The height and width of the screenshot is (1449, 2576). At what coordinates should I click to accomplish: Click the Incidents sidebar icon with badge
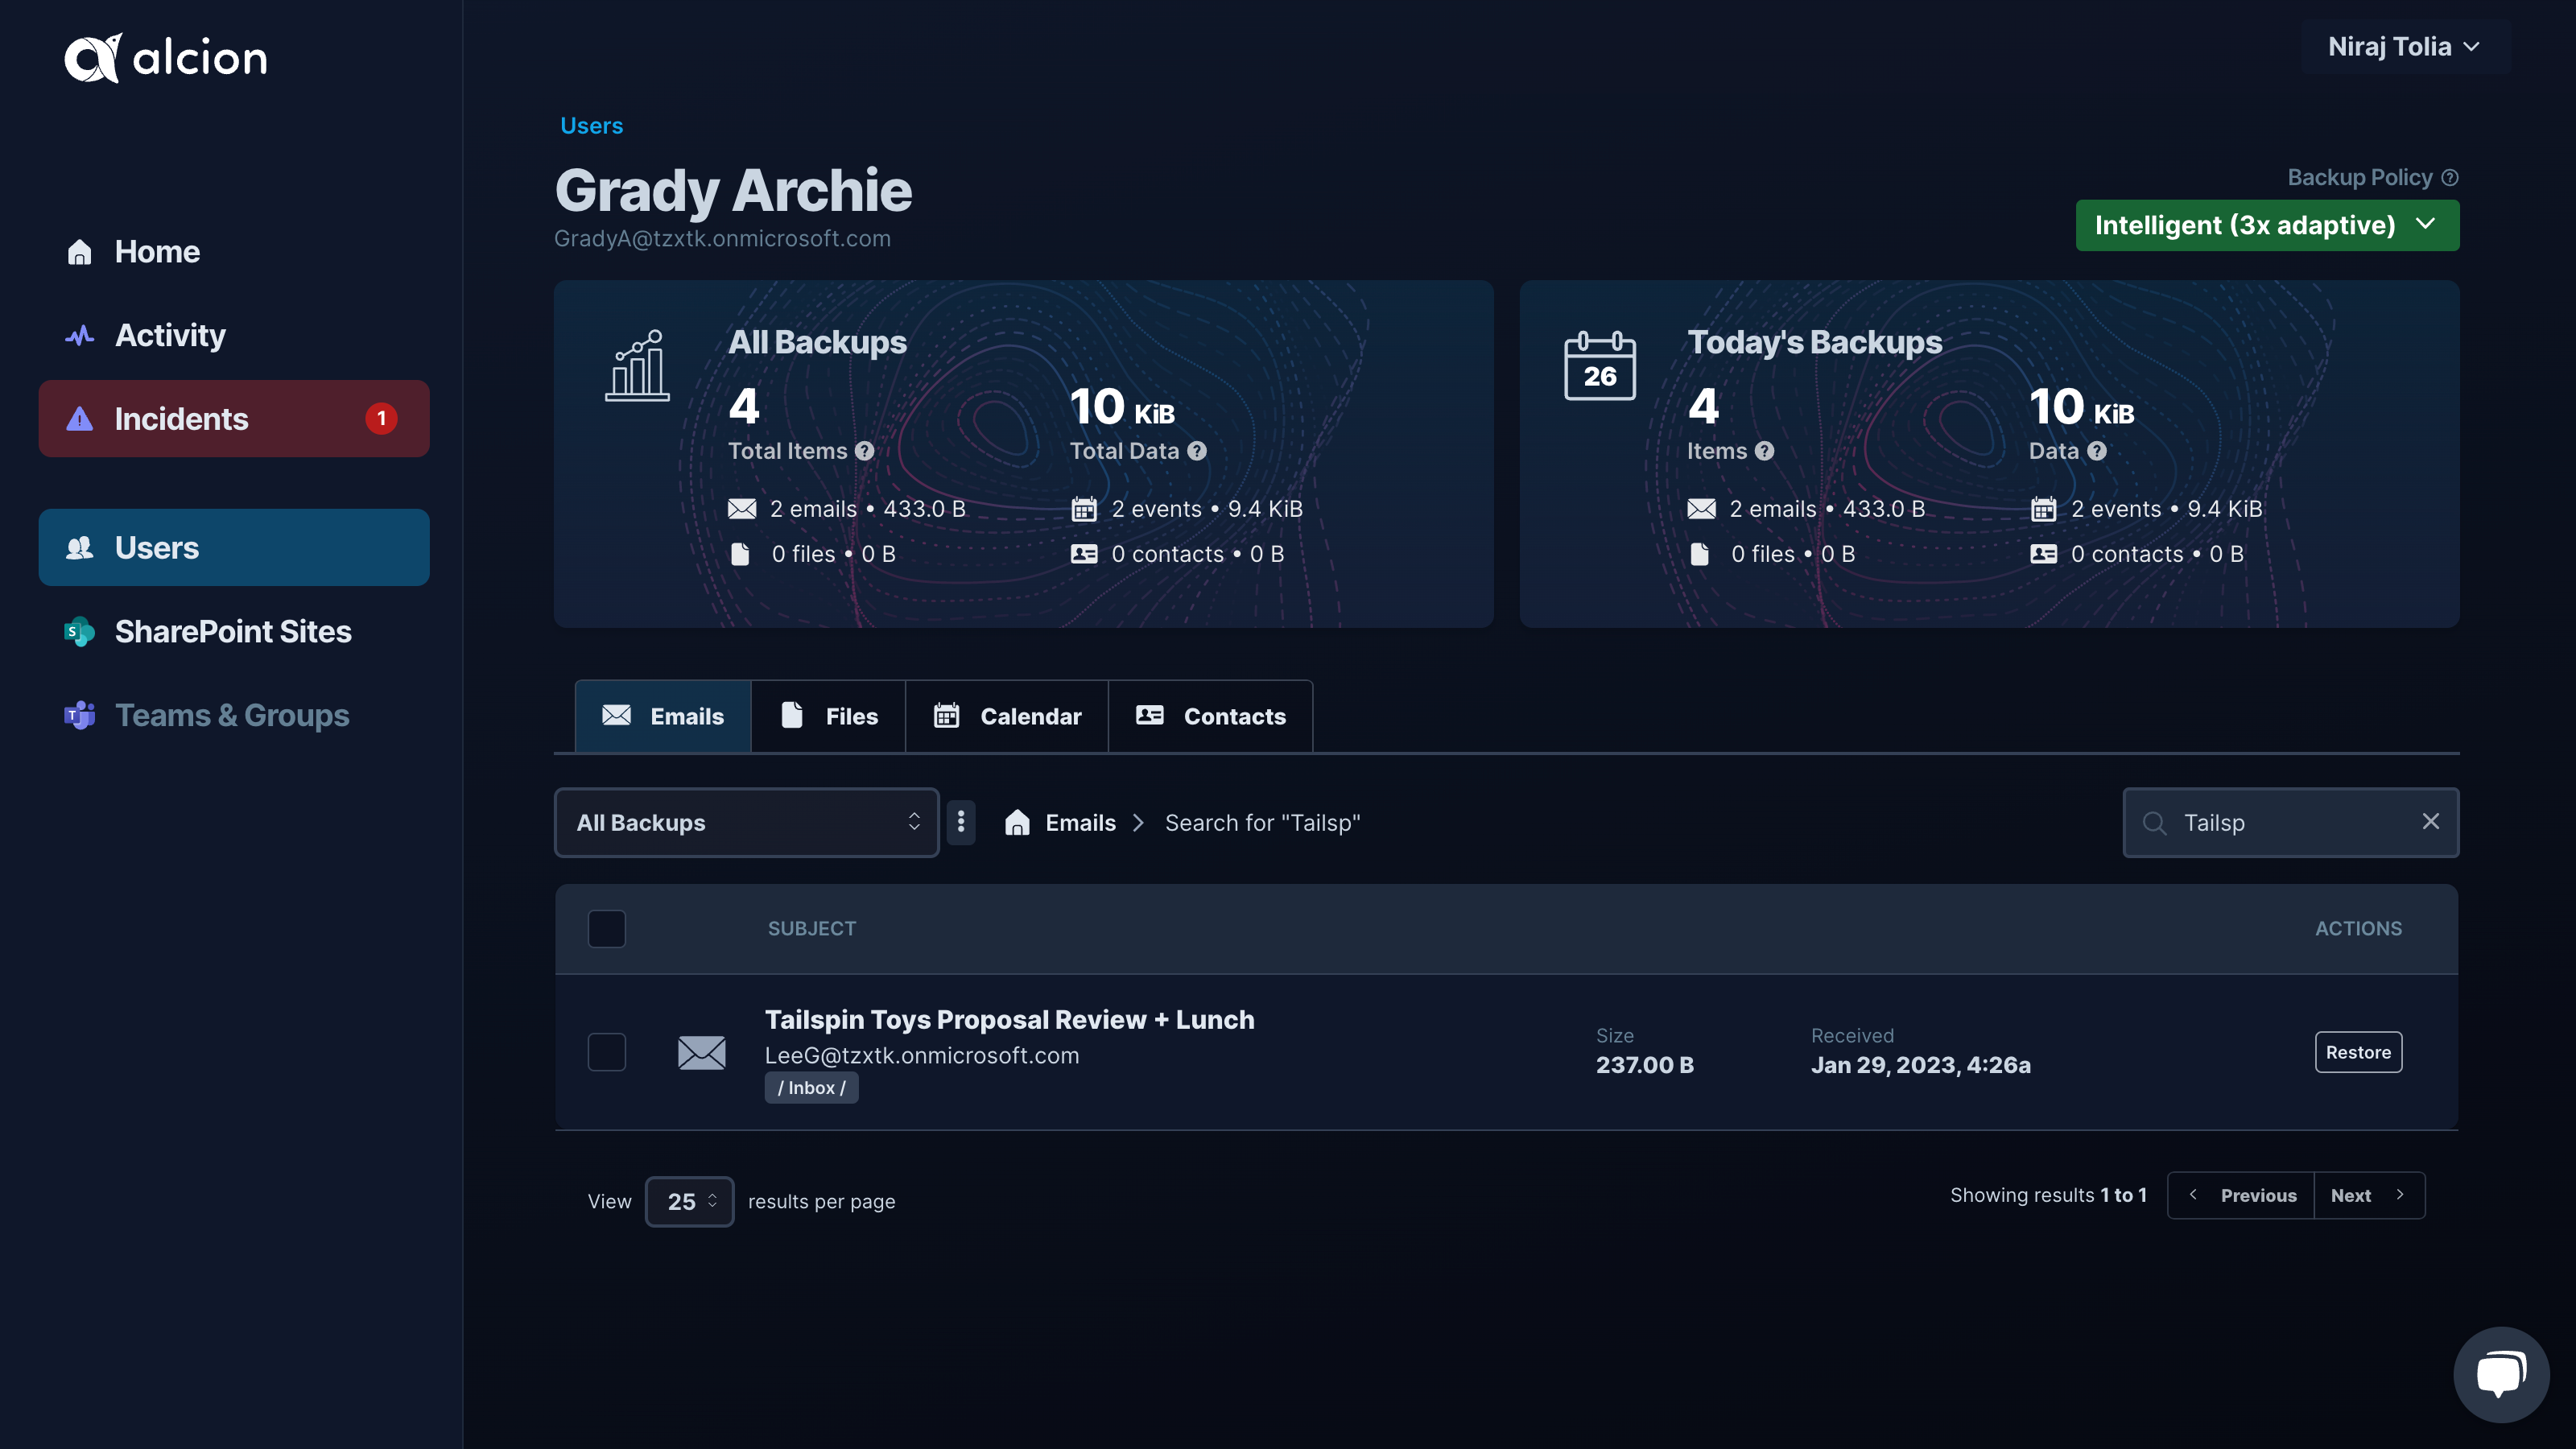[x=233, y=419]
